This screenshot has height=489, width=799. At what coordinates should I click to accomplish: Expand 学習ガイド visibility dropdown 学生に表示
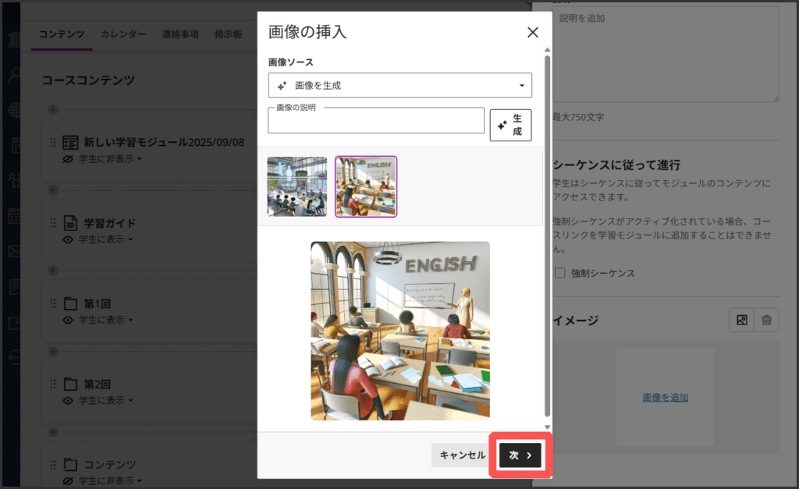point(101,239)
